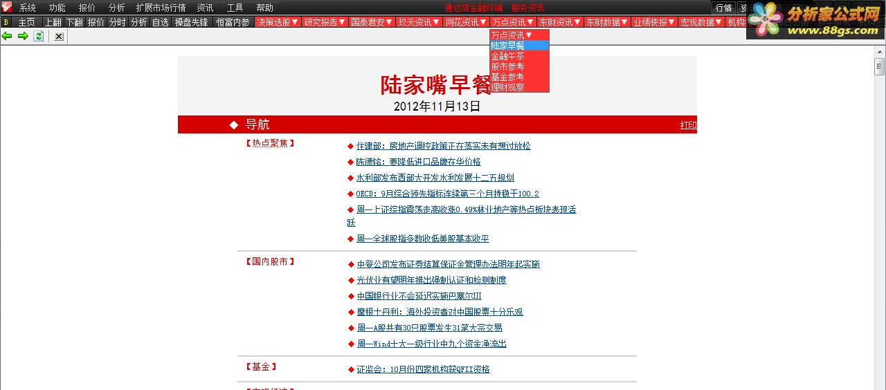Expand the 研究报告 dropdown

(x=325, y=22)
